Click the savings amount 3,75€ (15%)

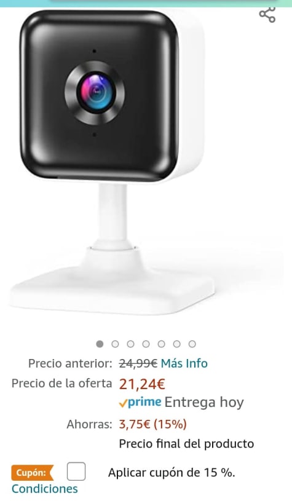[x=152, y=424]
